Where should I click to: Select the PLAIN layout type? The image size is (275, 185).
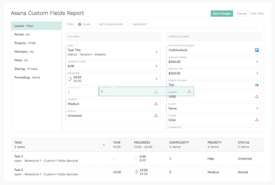tap(80, 24)
